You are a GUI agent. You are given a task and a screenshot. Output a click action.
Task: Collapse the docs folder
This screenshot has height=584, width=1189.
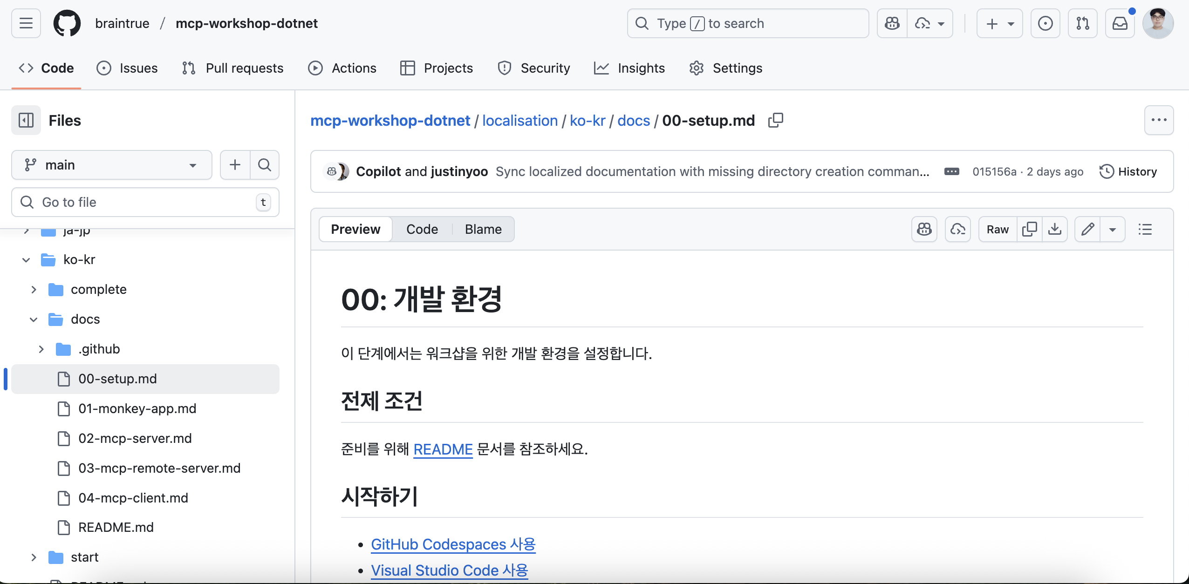(34, 319)
